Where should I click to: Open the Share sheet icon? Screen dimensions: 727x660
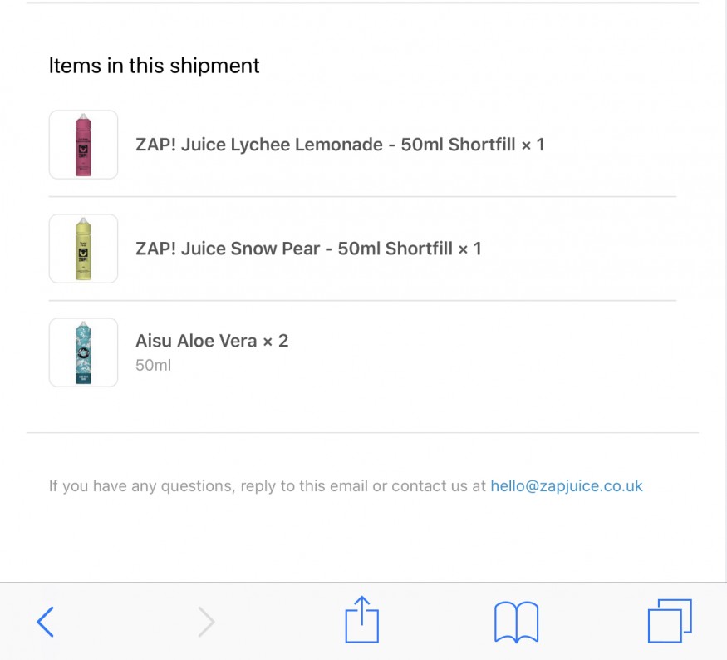361,619
